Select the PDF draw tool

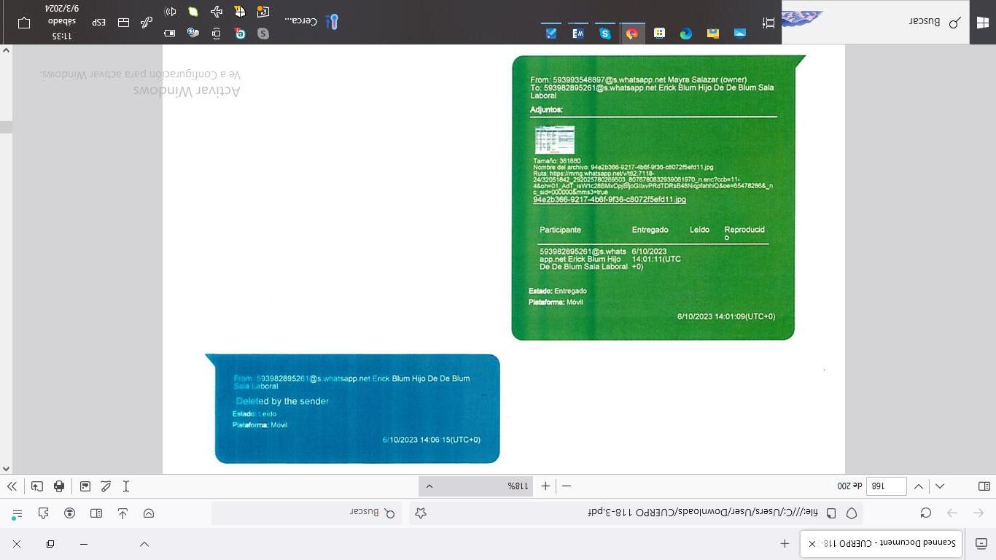point(106,486)
